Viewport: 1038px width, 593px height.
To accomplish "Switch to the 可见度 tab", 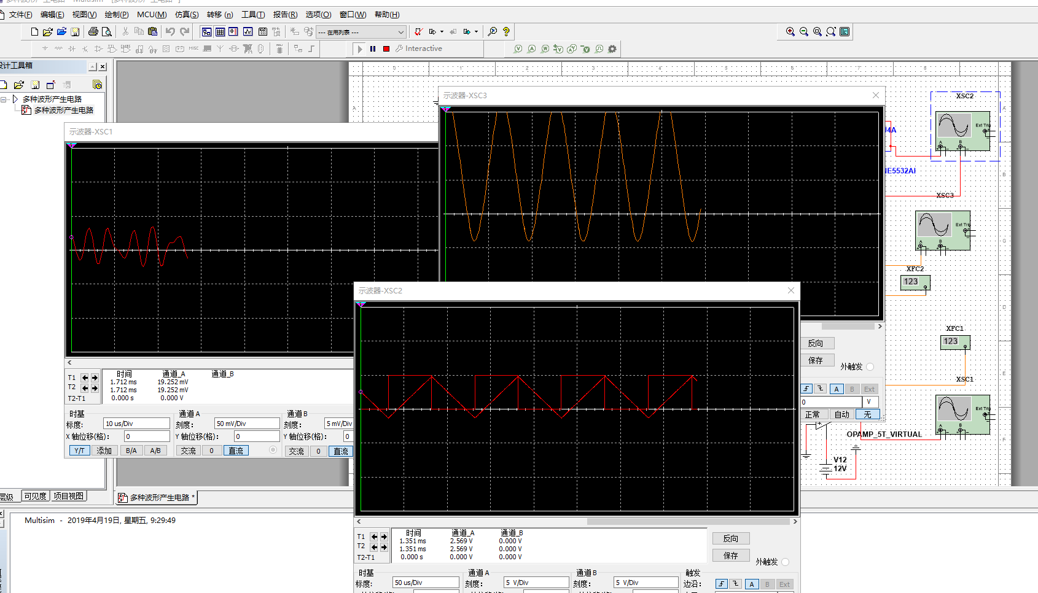I will click(36, 496).
